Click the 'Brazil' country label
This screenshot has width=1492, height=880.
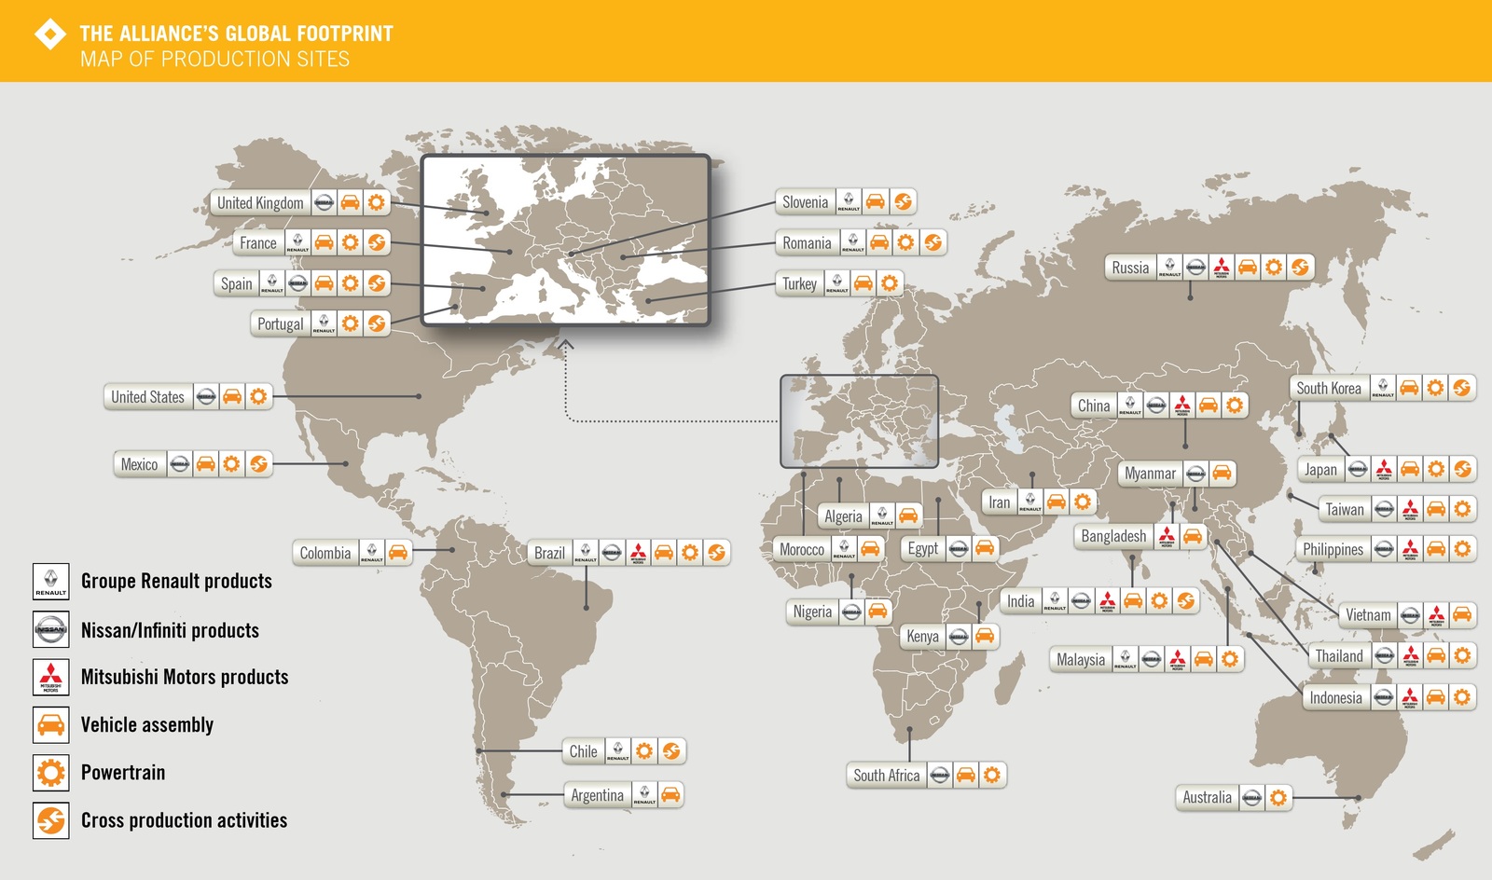click(x=549, y=553)
